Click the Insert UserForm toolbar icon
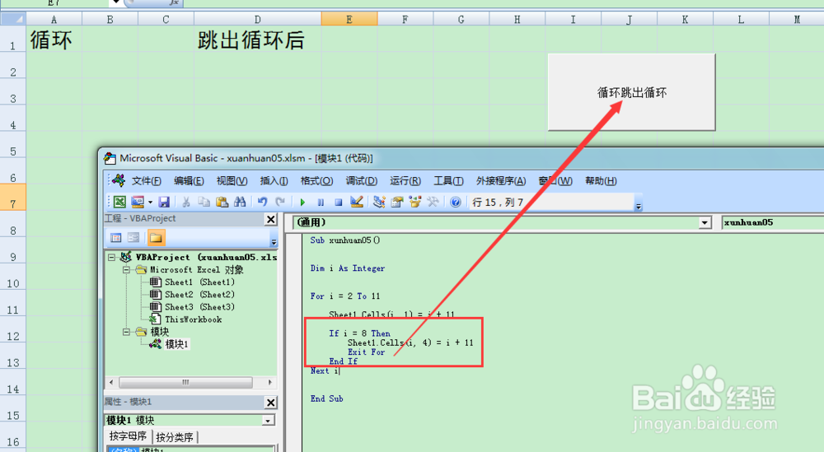 pyautogui.click(x=138, y=202)
